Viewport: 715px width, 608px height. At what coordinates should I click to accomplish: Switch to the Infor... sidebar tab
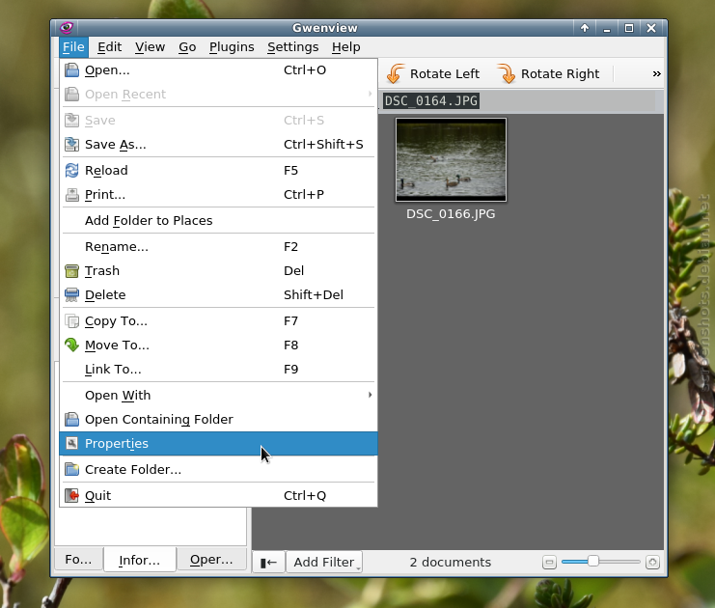140,560
